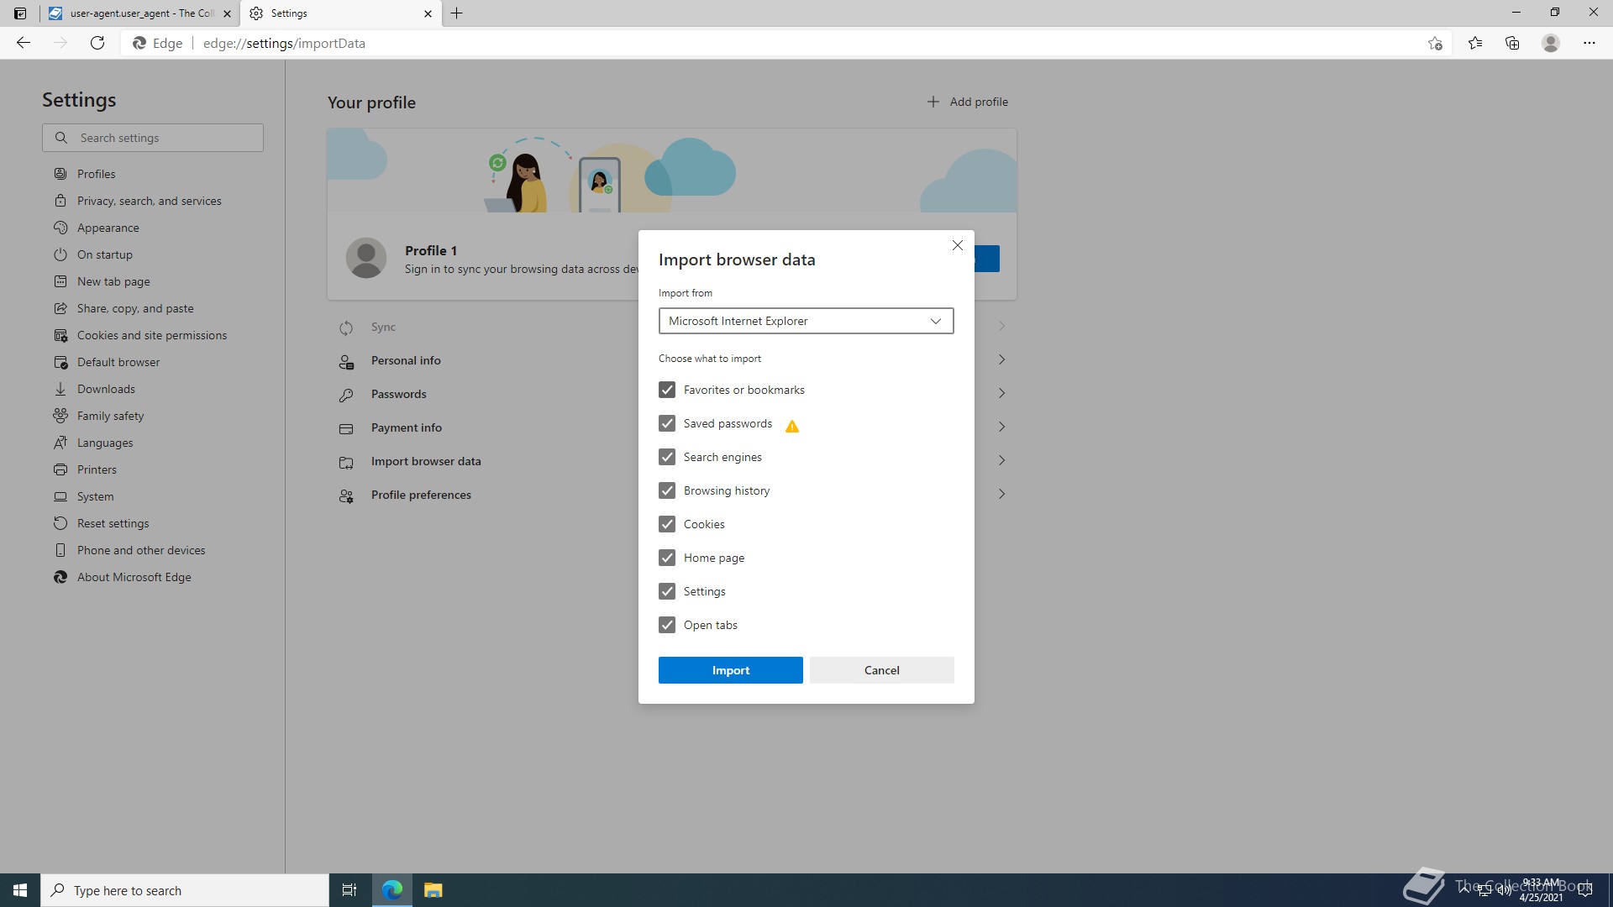Image resolution: width=1613 pixels, height=907 pixels.
Task: Expand Personal info chevron row
Action: pos(1001,359)
